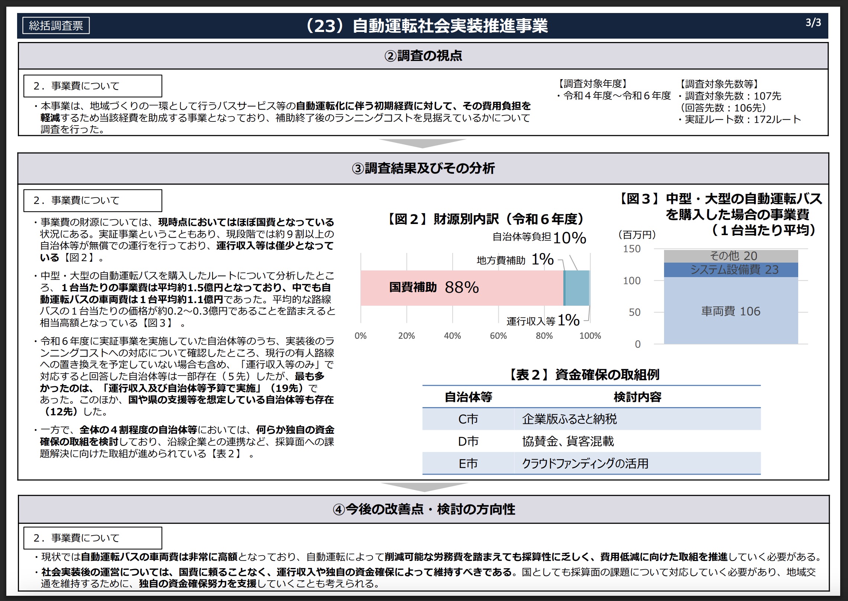Click the クラウドファンディングの活用 table cell
Image resolution: width=848 pixels, height=601 pixels.
585,464
